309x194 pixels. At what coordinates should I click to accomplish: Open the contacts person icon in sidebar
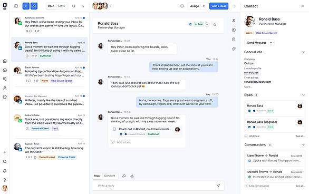coord(5,88)
